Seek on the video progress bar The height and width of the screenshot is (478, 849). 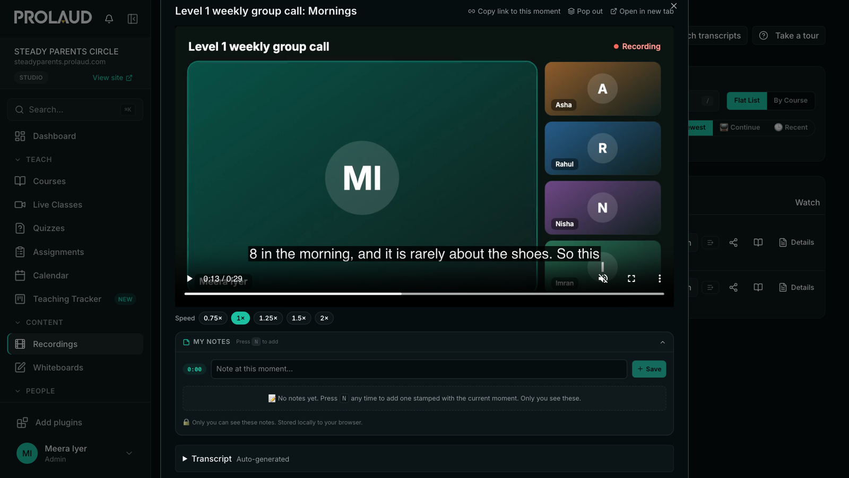click(x=424, y=293)
